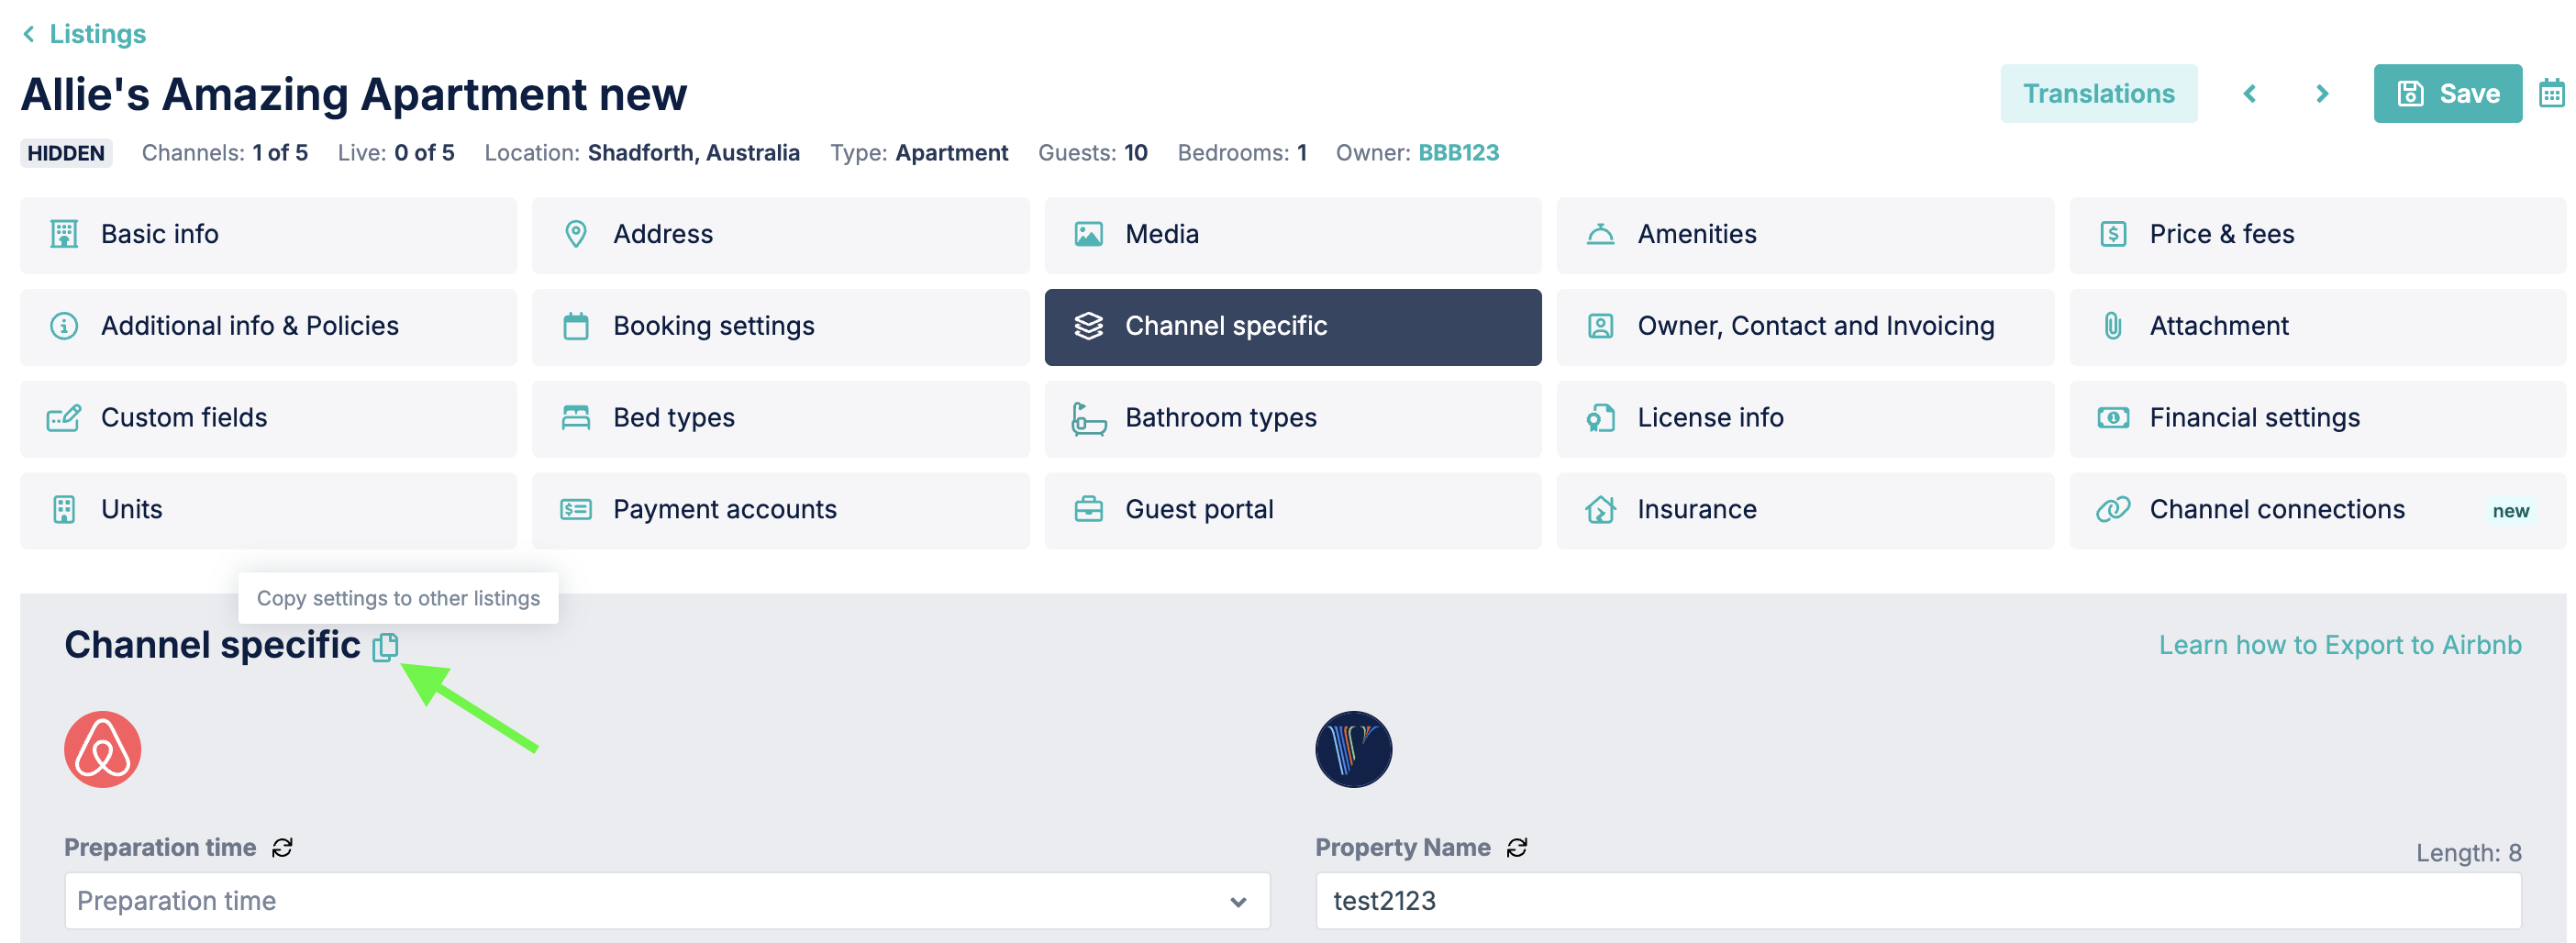
Task: Open the Translations button
Action: pos(2098,94)
